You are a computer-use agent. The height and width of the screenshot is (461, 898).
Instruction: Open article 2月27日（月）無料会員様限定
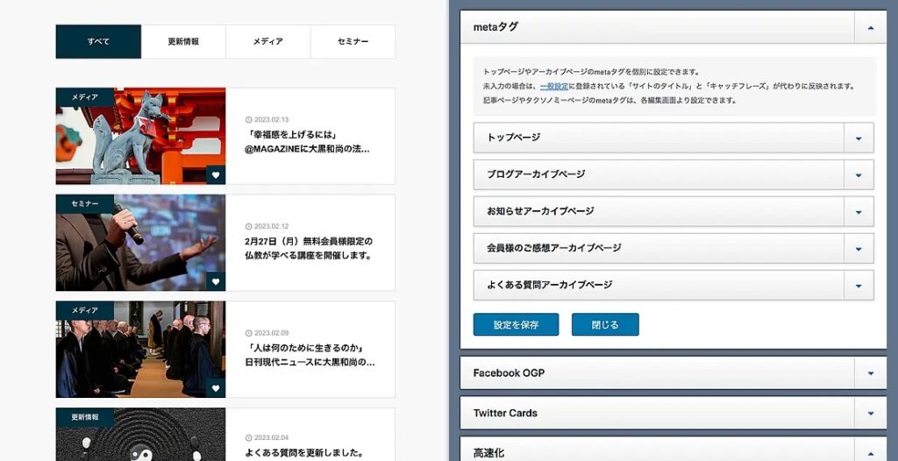(x=309, y=249)
